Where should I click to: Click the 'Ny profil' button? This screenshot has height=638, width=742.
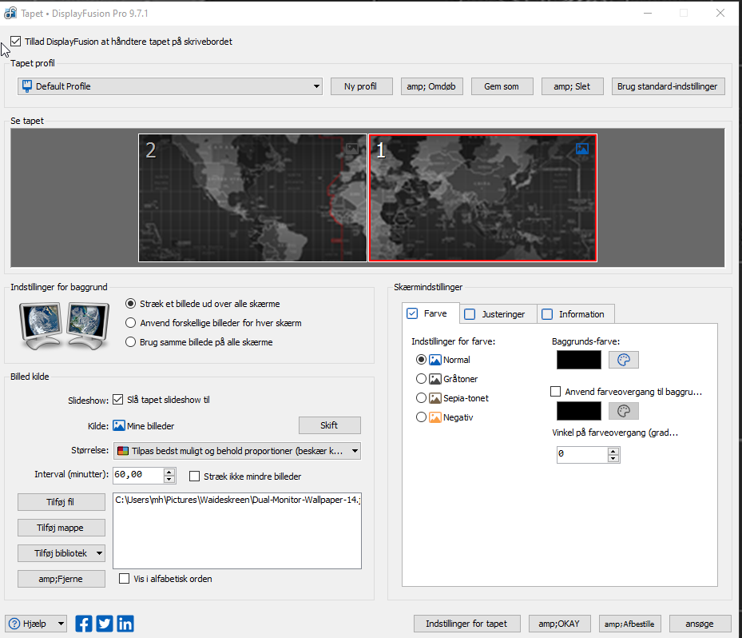click(360, 86)
